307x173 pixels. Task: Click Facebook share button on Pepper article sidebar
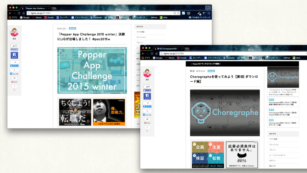tap(14, 55)
